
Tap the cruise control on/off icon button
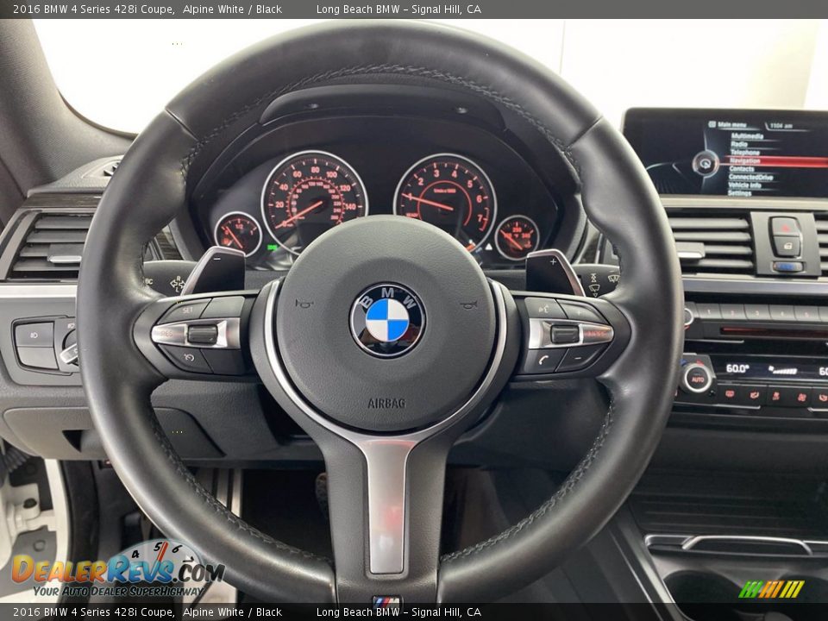pos(186,357)
